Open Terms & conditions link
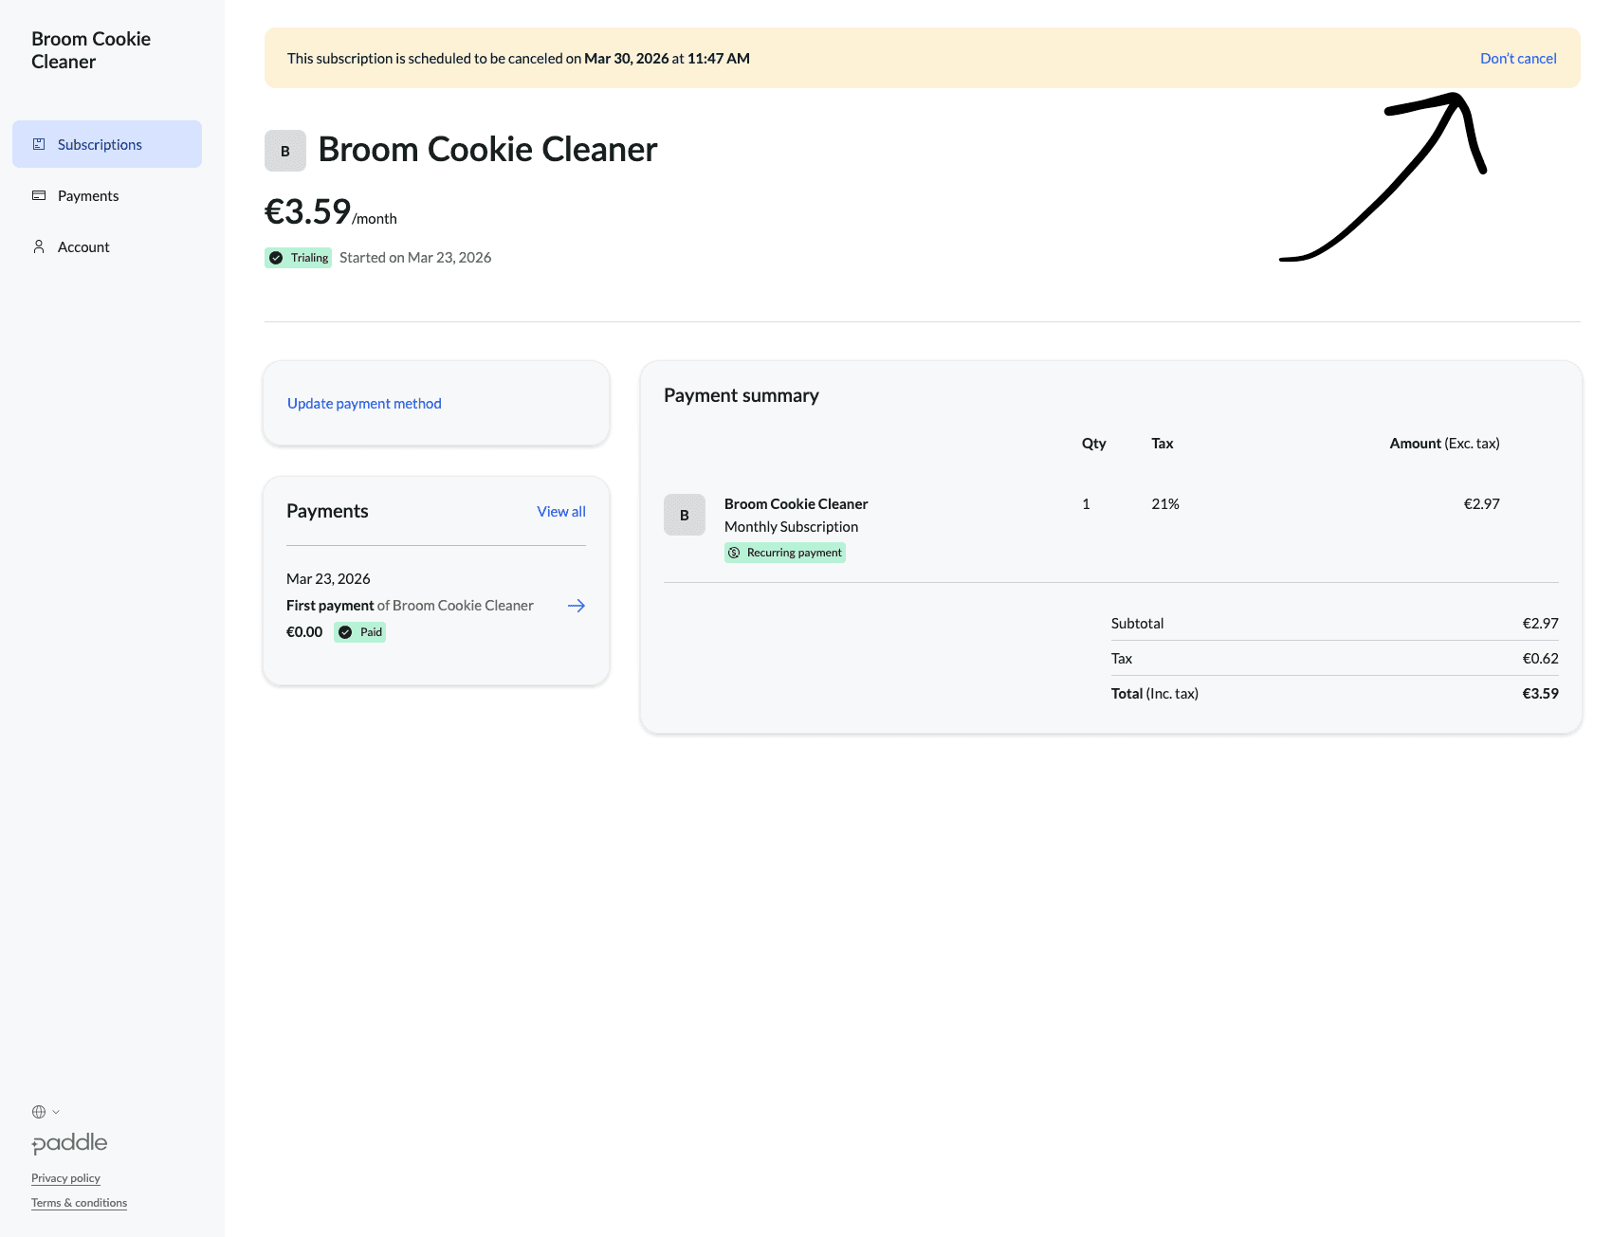Screen dimensions: 1612x1237 click(79, 1203)
